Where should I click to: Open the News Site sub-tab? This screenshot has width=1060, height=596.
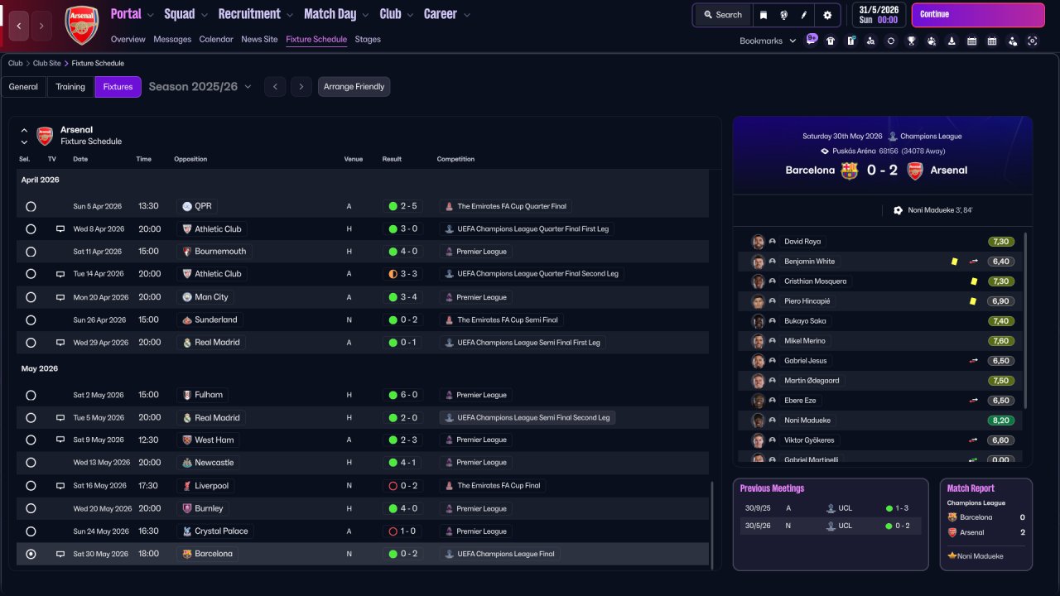[259, 40]
